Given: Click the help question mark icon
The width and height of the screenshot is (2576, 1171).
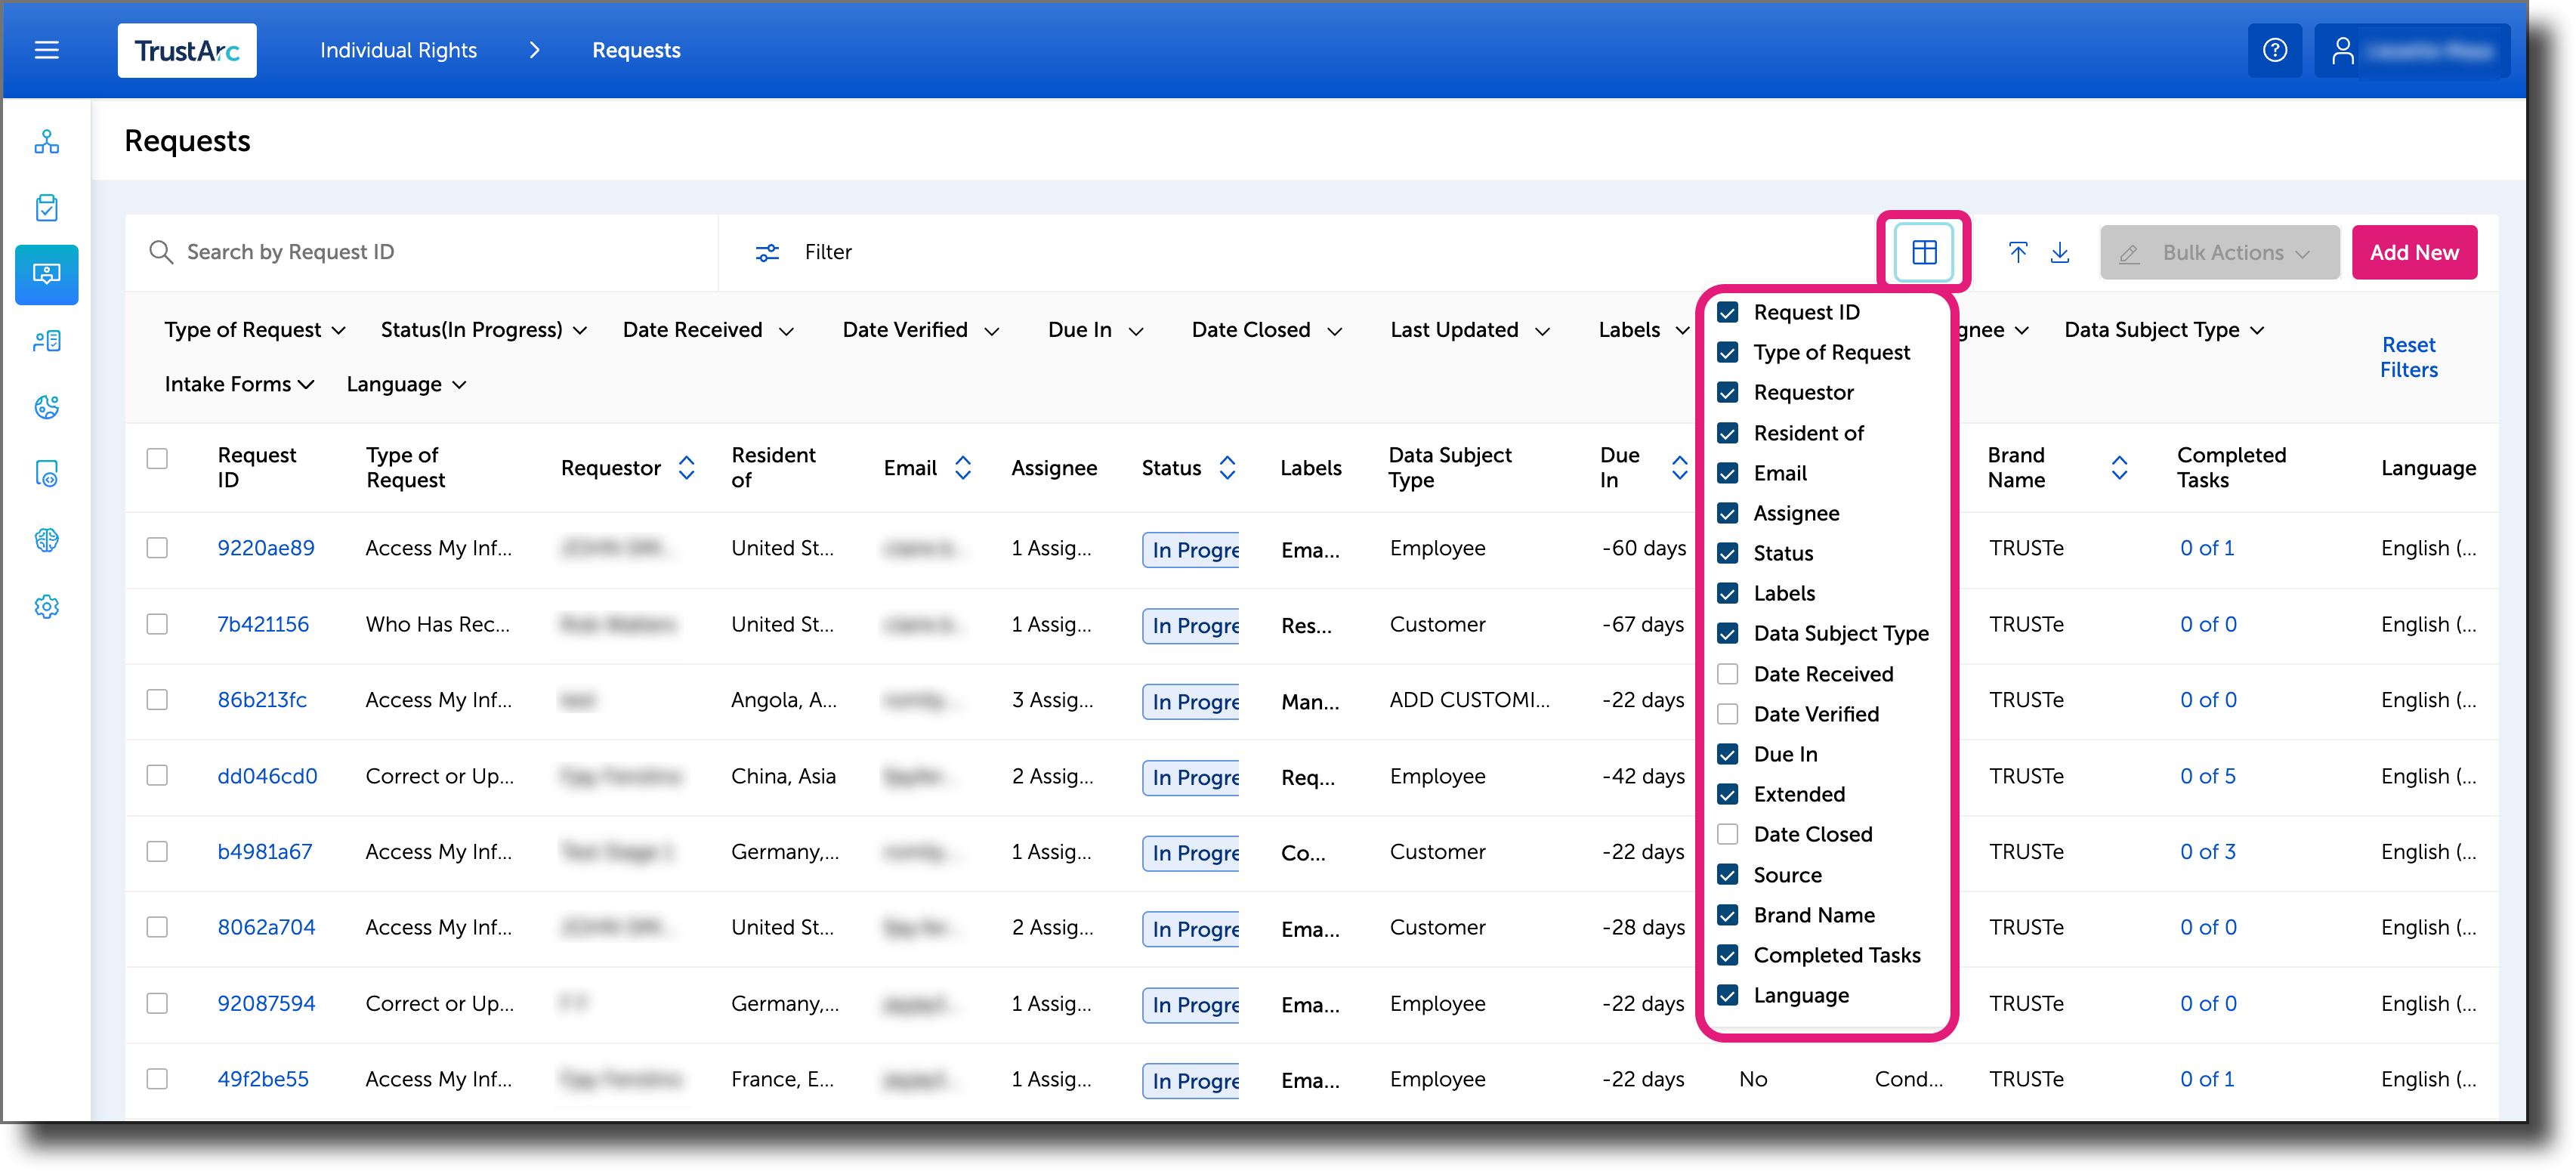Looking at the screenshot, I should (x=2275, y=50).
